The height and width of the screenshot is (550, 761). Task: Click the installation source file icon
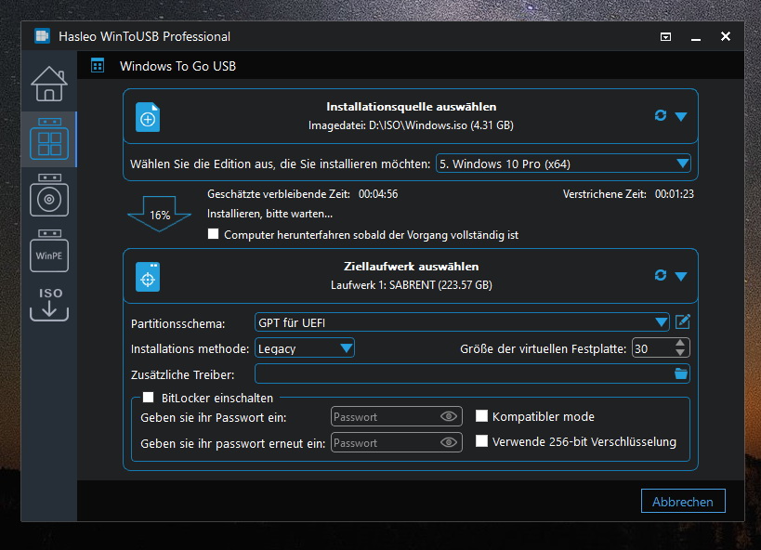point(148,117)
